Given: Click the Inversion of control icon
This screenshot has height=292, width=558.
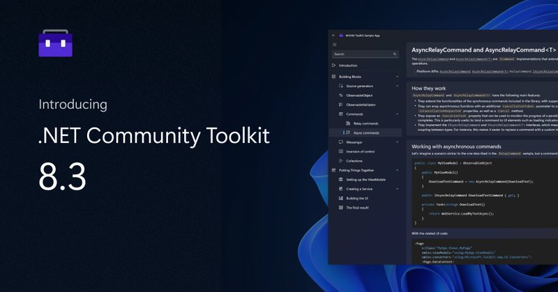Looking at the screenshot, I should 341,151.
